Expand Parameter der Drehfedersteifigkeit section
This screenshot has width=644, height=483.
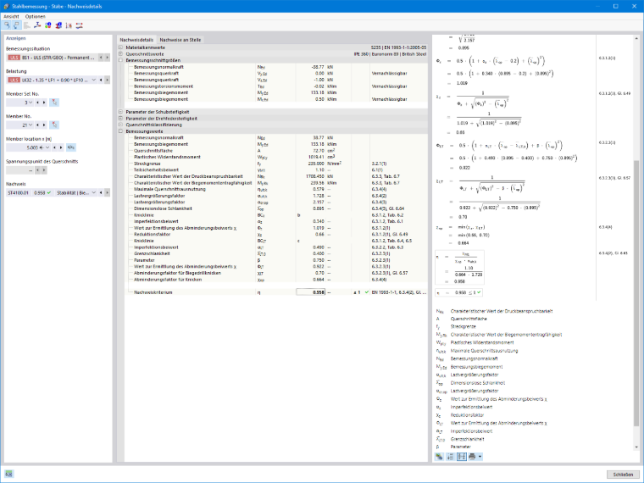point(120,119)
